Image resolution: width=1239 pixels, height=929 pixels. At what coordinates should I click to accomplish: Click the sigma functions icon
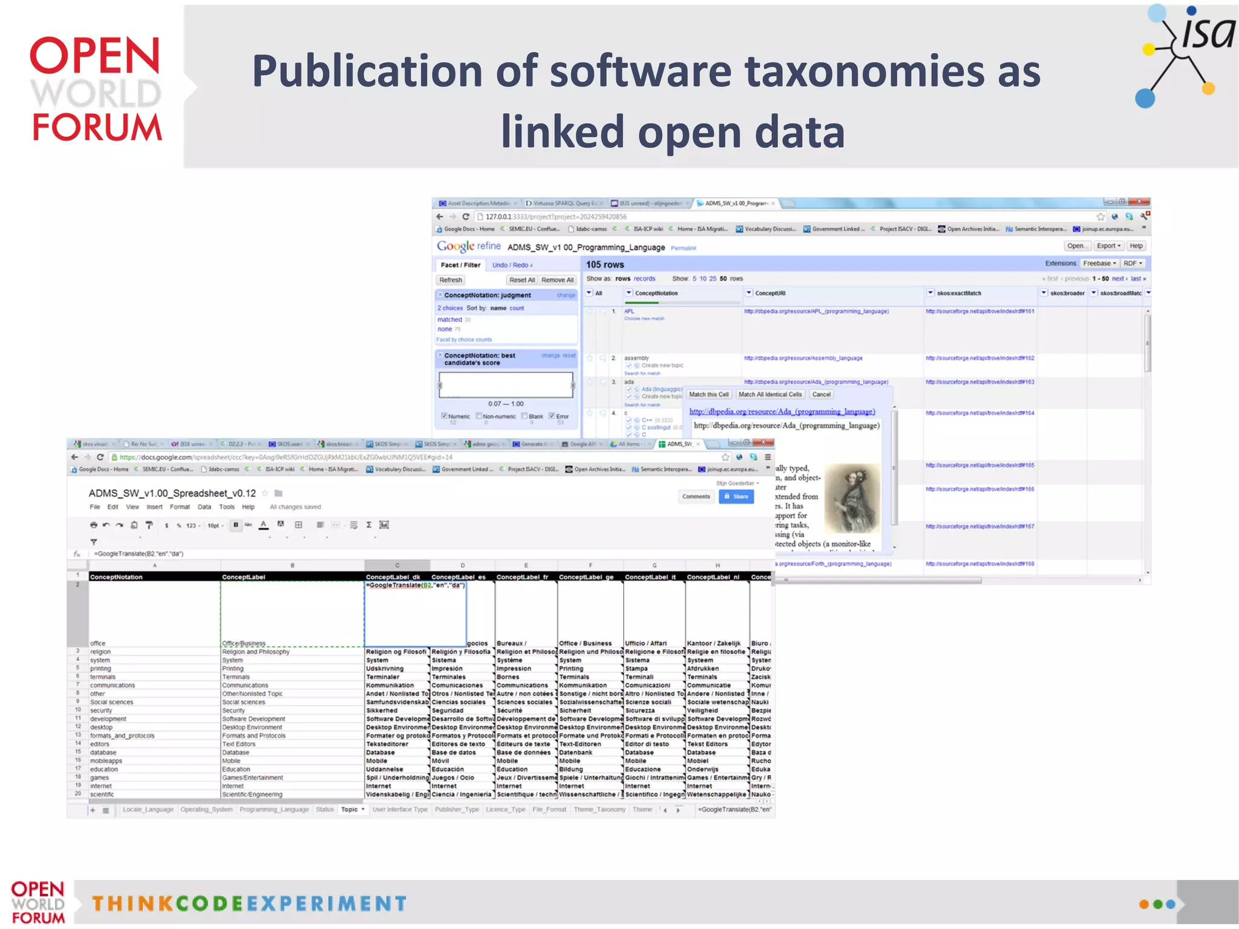(x=368, y=525)
